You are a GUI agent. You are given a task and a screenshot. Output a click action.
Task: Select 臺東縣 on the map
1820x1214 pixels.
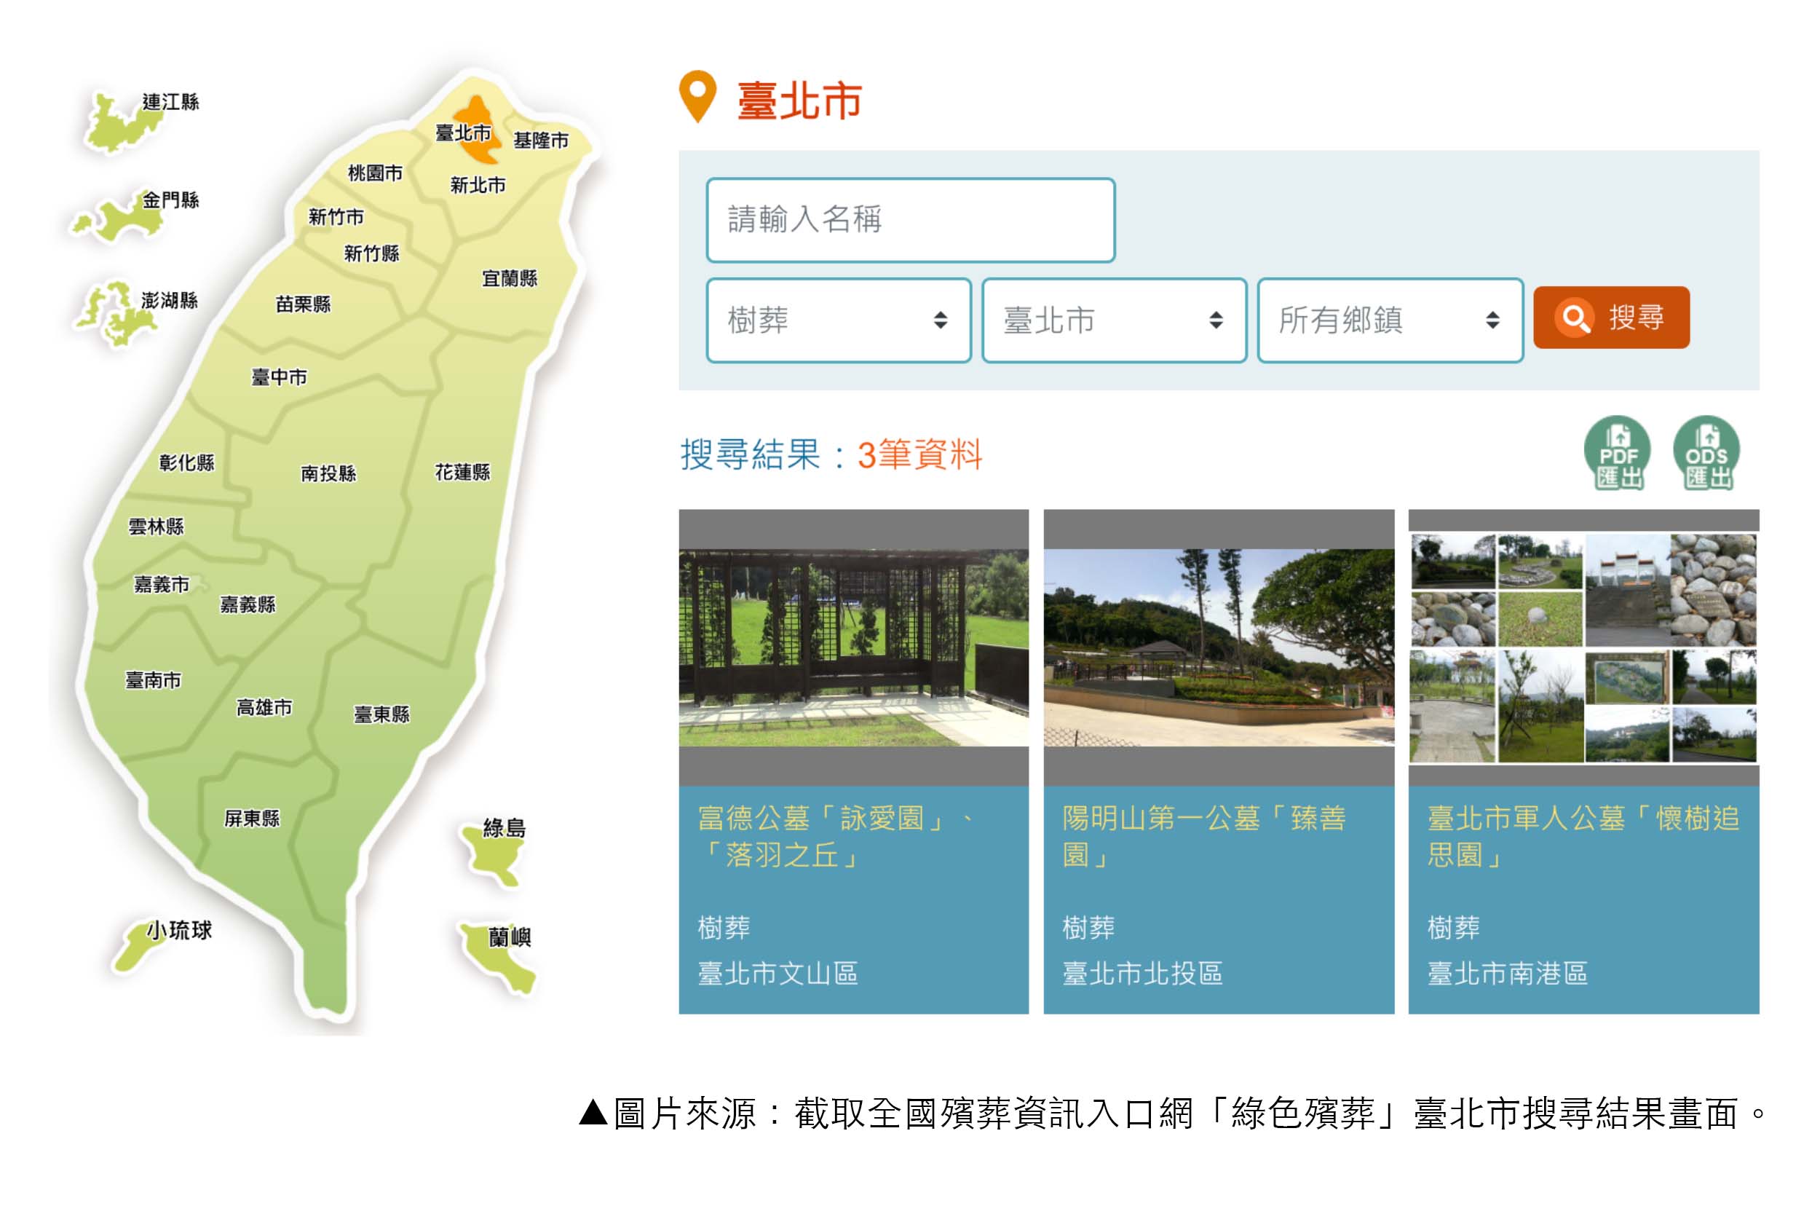point(381,714)
